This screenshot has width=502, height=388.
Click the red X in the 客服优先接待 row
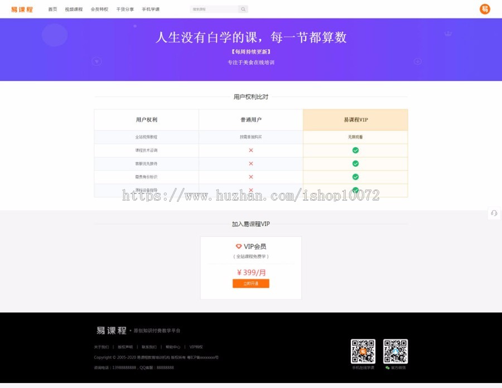pos(250,163)
